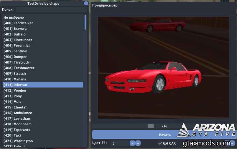Click the red Infernus in the preview image
The height and width of the screenshot is (149, 237).
point(153,77)
